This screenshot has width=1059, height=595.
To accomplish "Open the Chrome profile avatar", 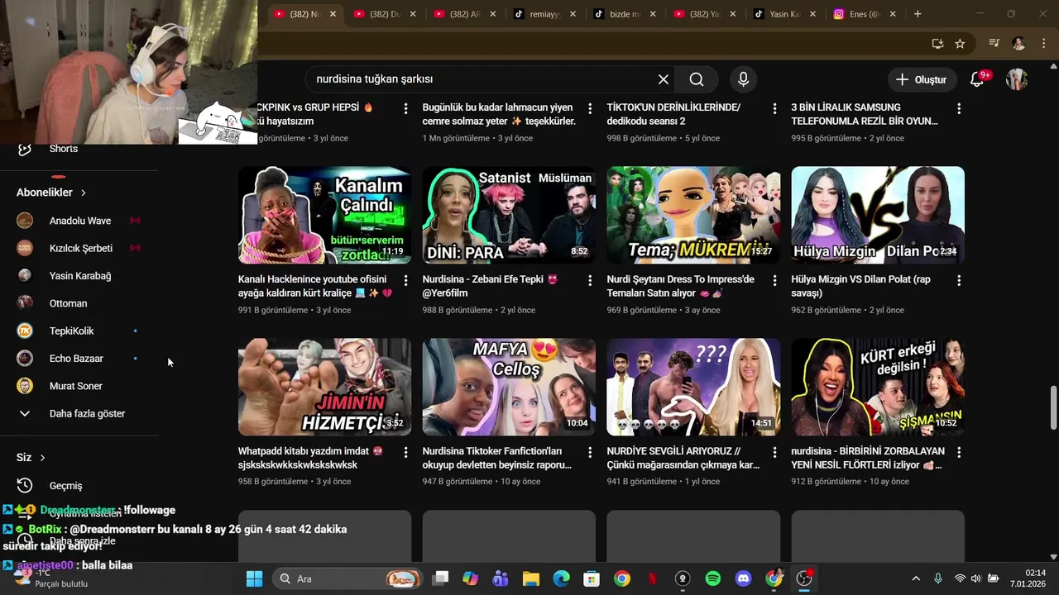I will tap(1018, 44).
